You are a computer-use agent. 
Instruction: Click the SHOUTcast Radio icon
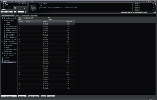(4, 43)
